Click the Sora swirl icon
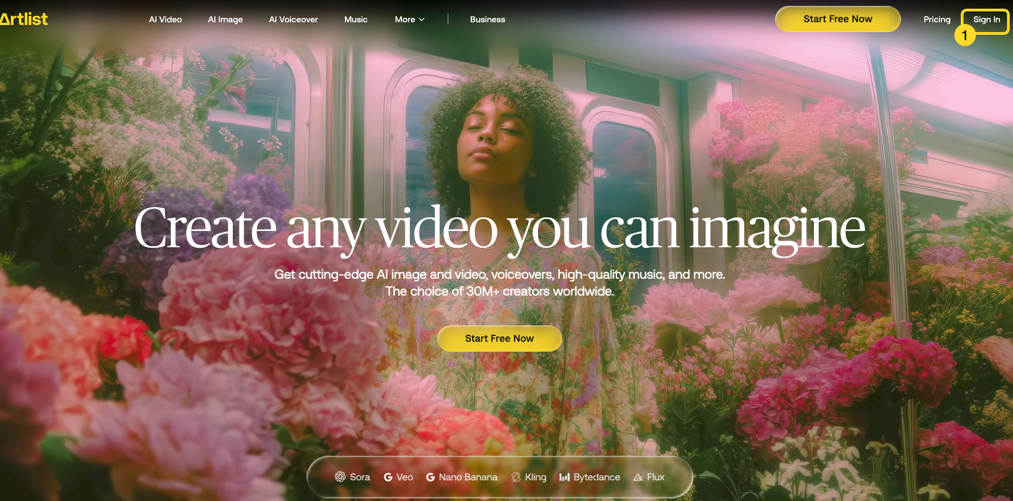 coord(340,477)
